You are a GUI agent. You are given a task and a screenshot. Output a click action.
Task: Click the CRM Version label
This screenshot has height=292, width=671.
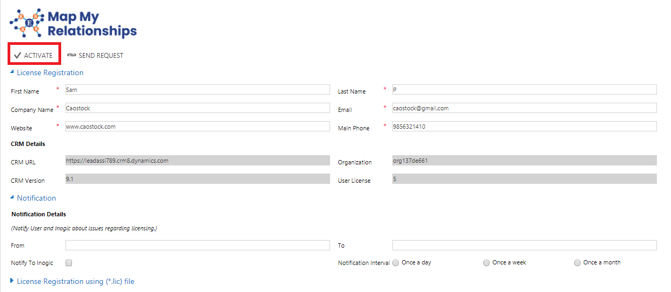coord(28,181)
